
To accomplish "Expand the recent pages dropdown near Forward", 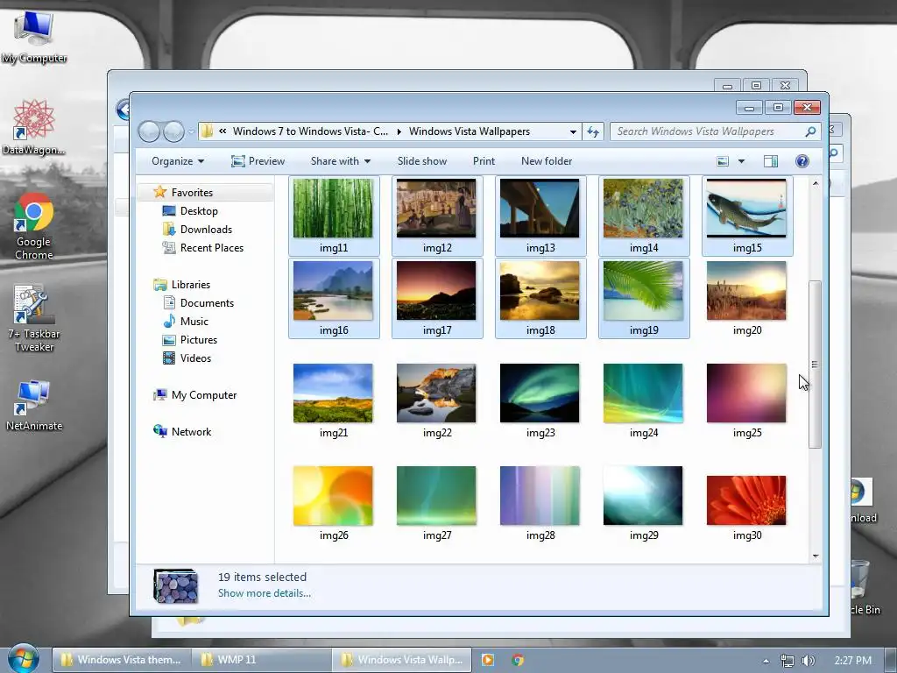I will tap(191, 131).
